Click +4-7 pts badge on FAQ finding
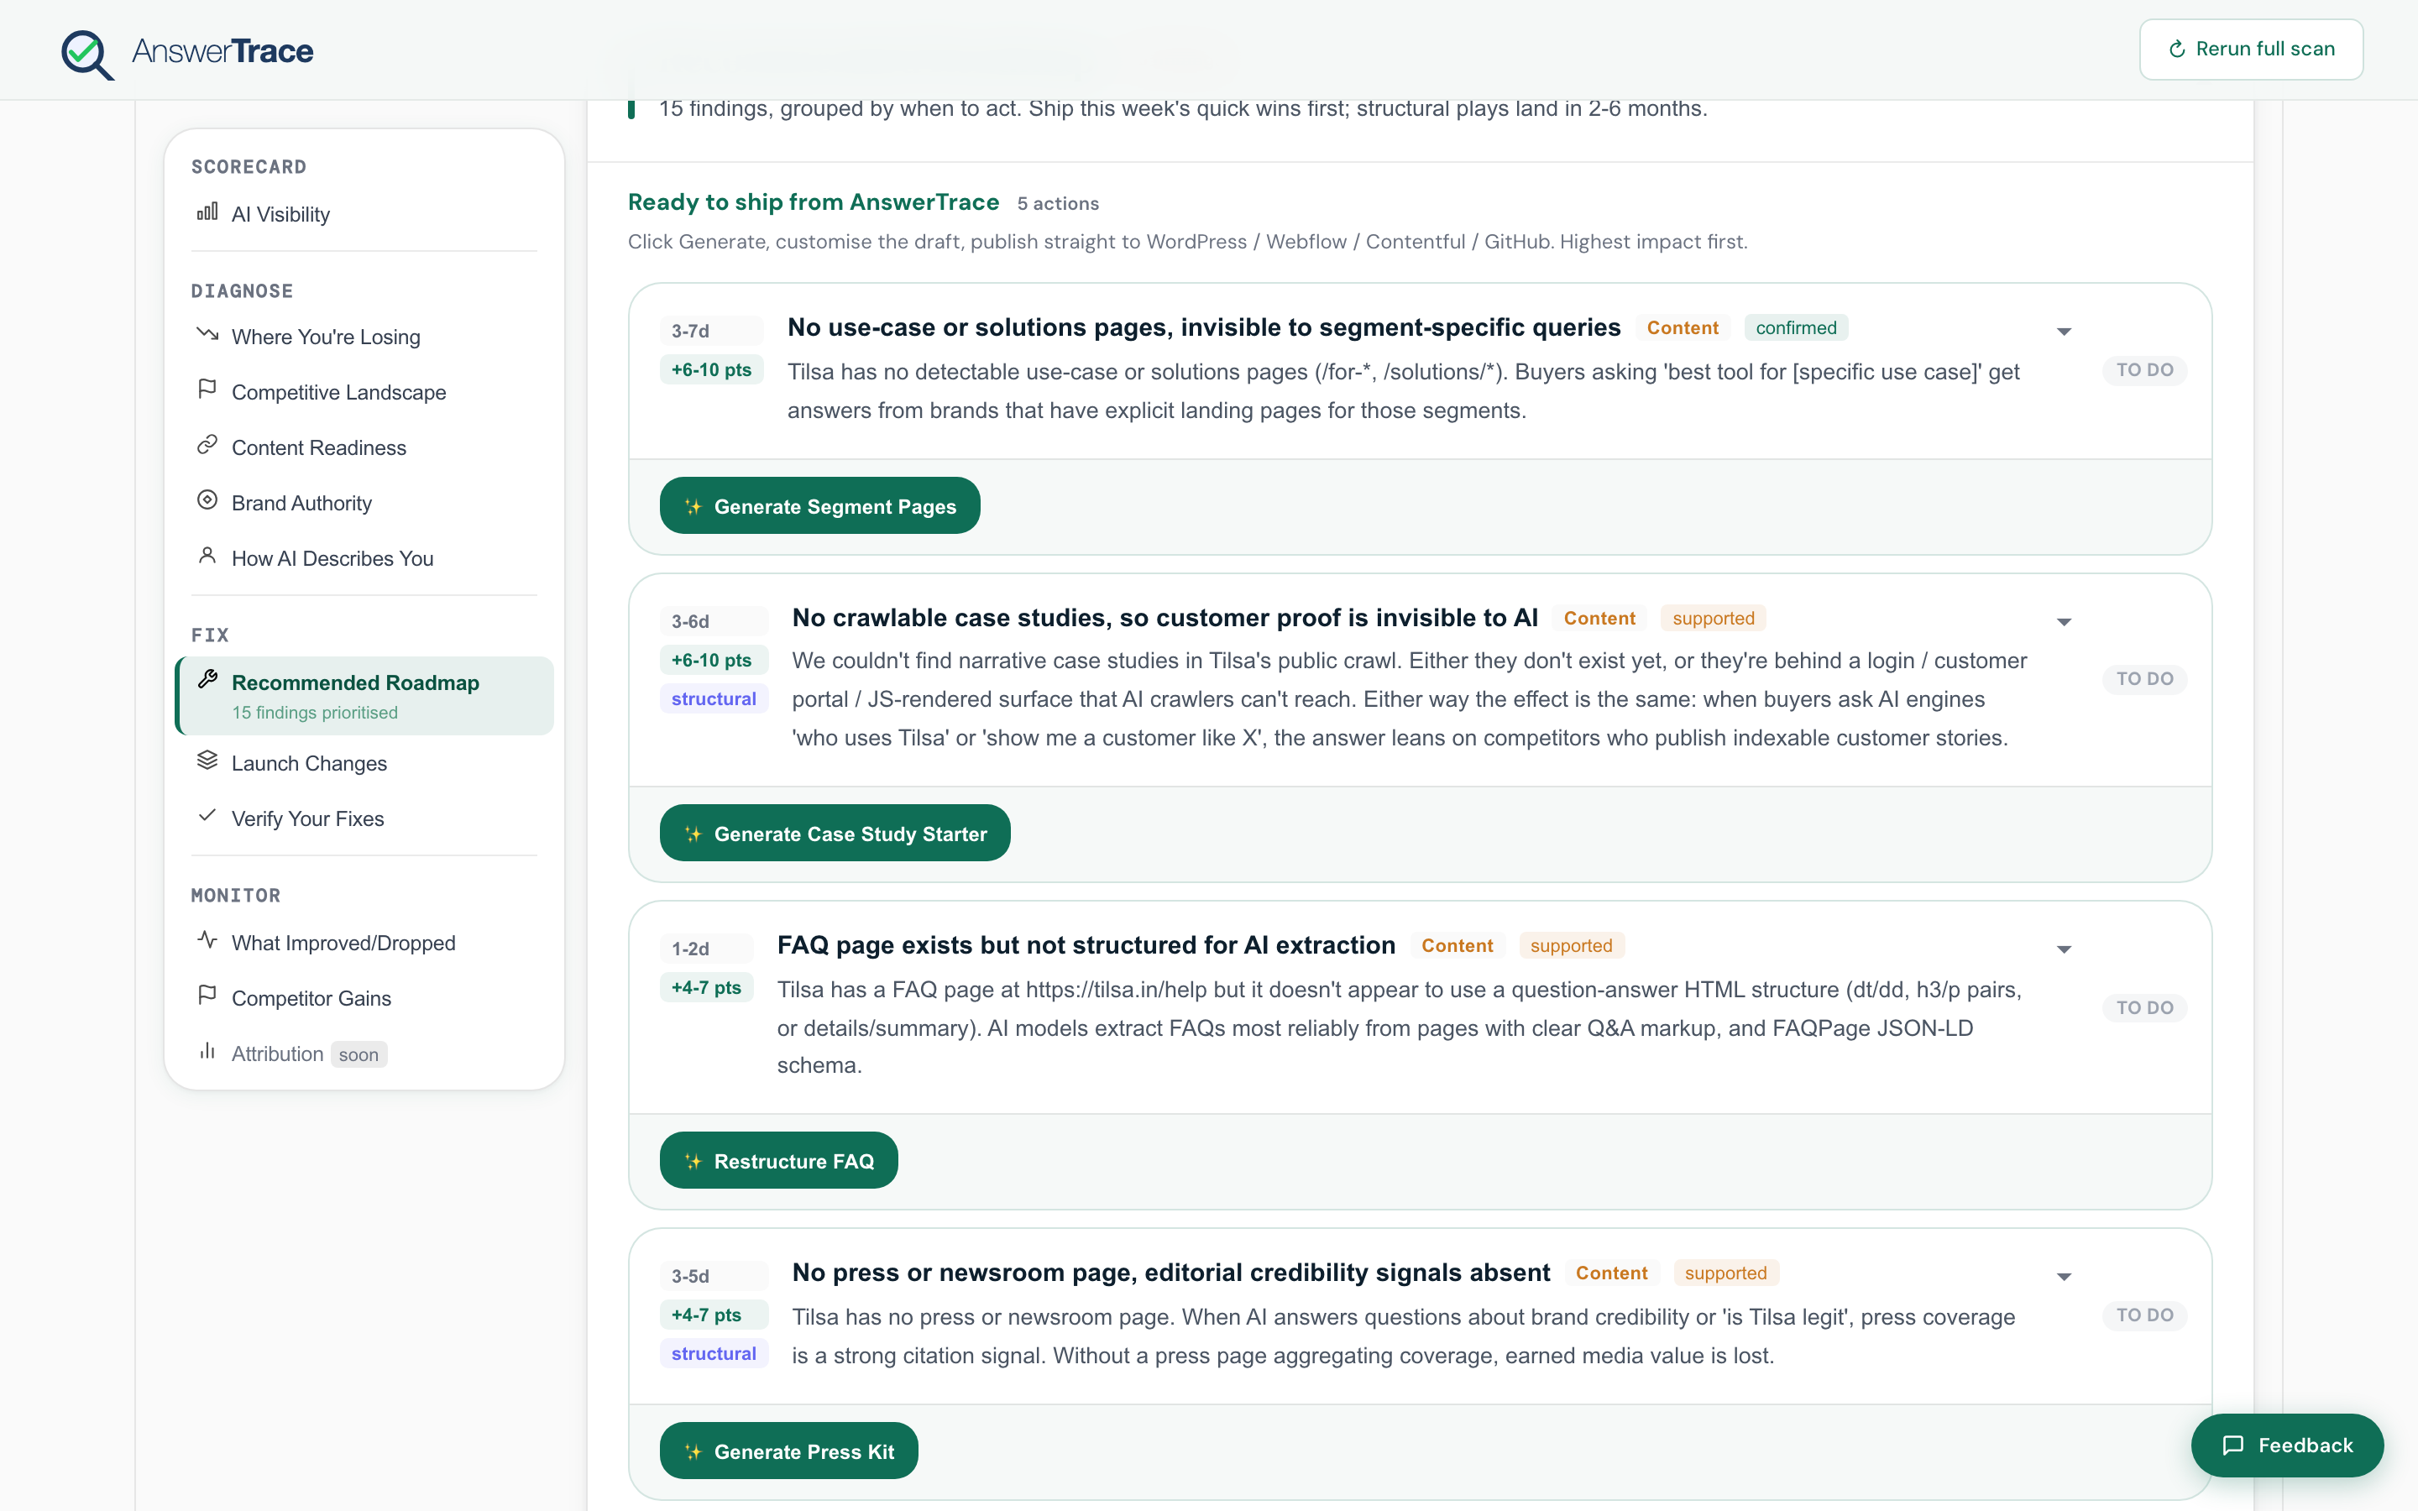This screenshot has width=2418, height=1511. coord(706,987)
